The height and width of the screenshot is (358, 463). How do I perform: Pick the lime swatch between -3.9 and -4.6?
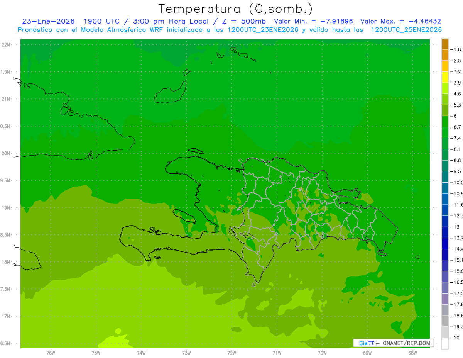point(445,88)
